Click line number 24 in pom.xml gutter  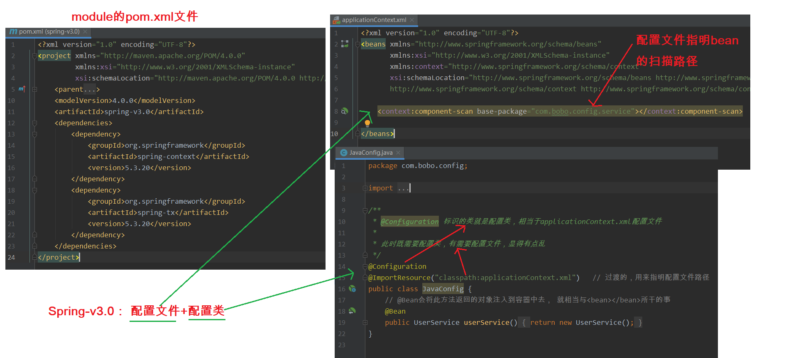click(x=11, y=257)
